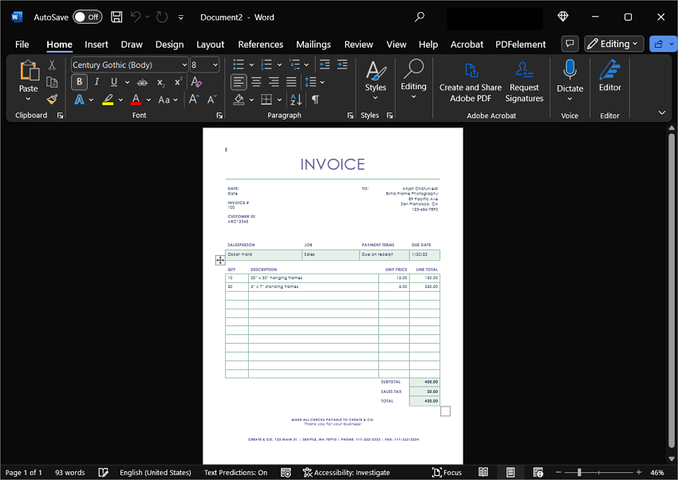This screenshot has height=480, width=678.
Task: Toggle bold formatting on selected text
Action: tap(78, 81)
